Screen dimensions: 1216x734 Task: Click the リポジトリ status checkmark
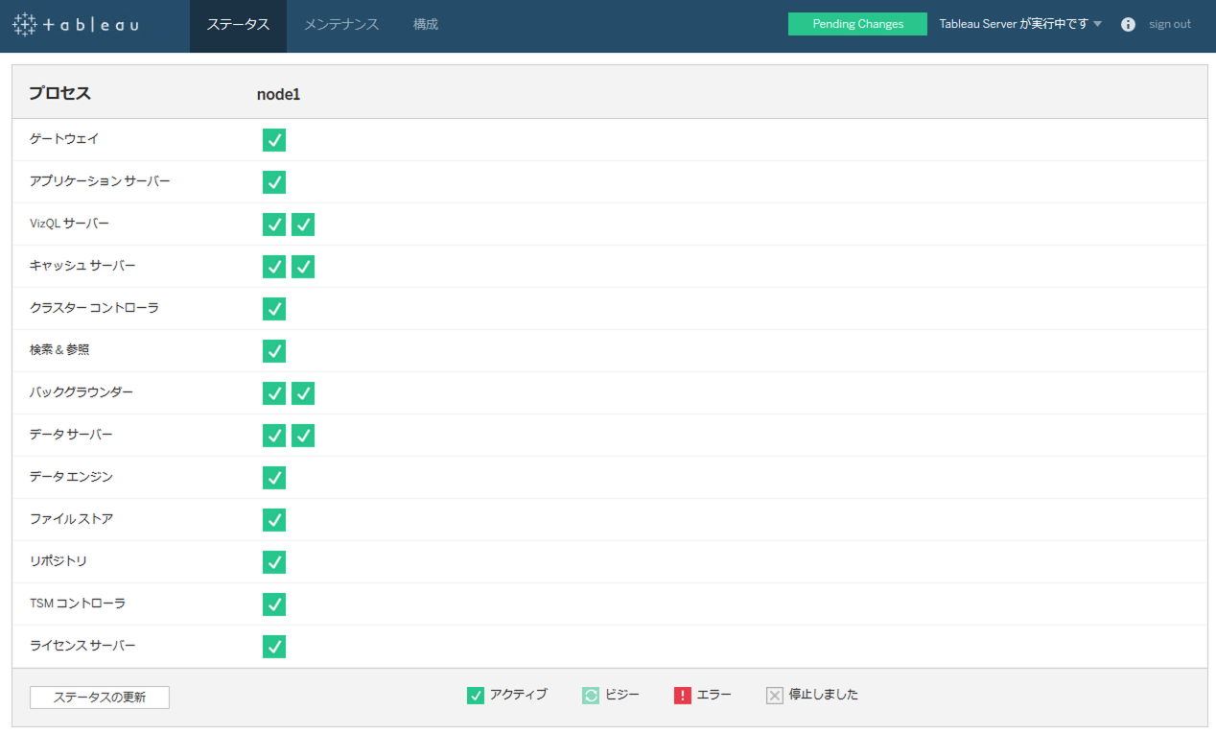[274, 561]
